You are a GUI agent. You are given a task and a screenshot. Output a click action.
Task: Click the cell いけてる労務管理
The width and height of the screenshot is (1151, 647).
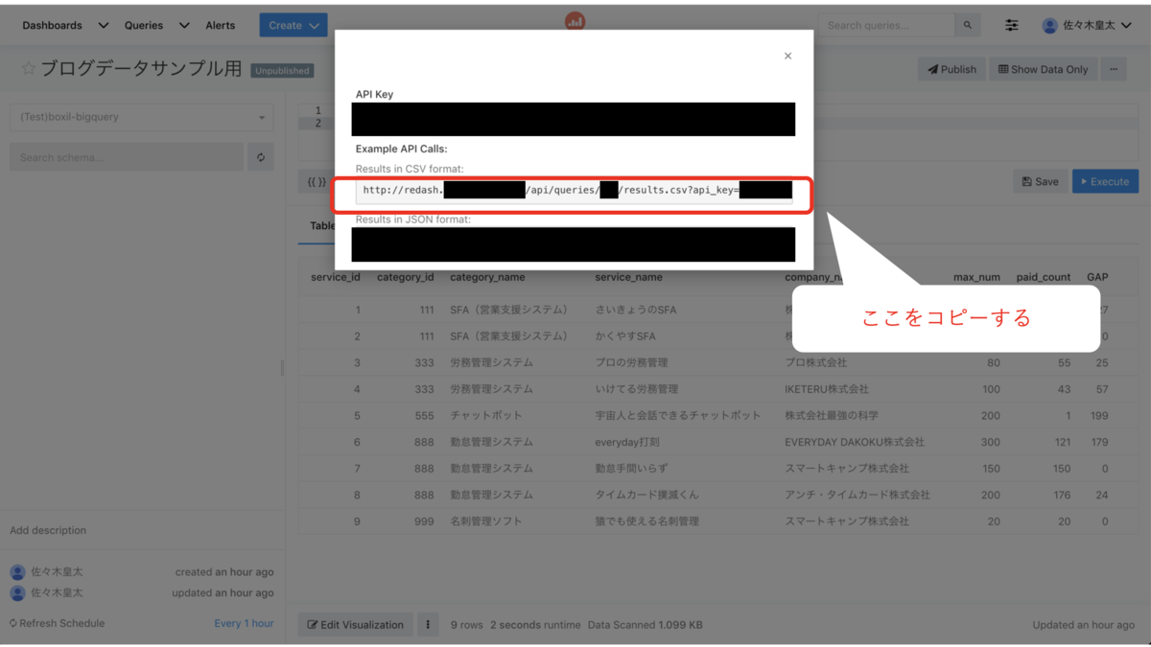tap(636, 389)
